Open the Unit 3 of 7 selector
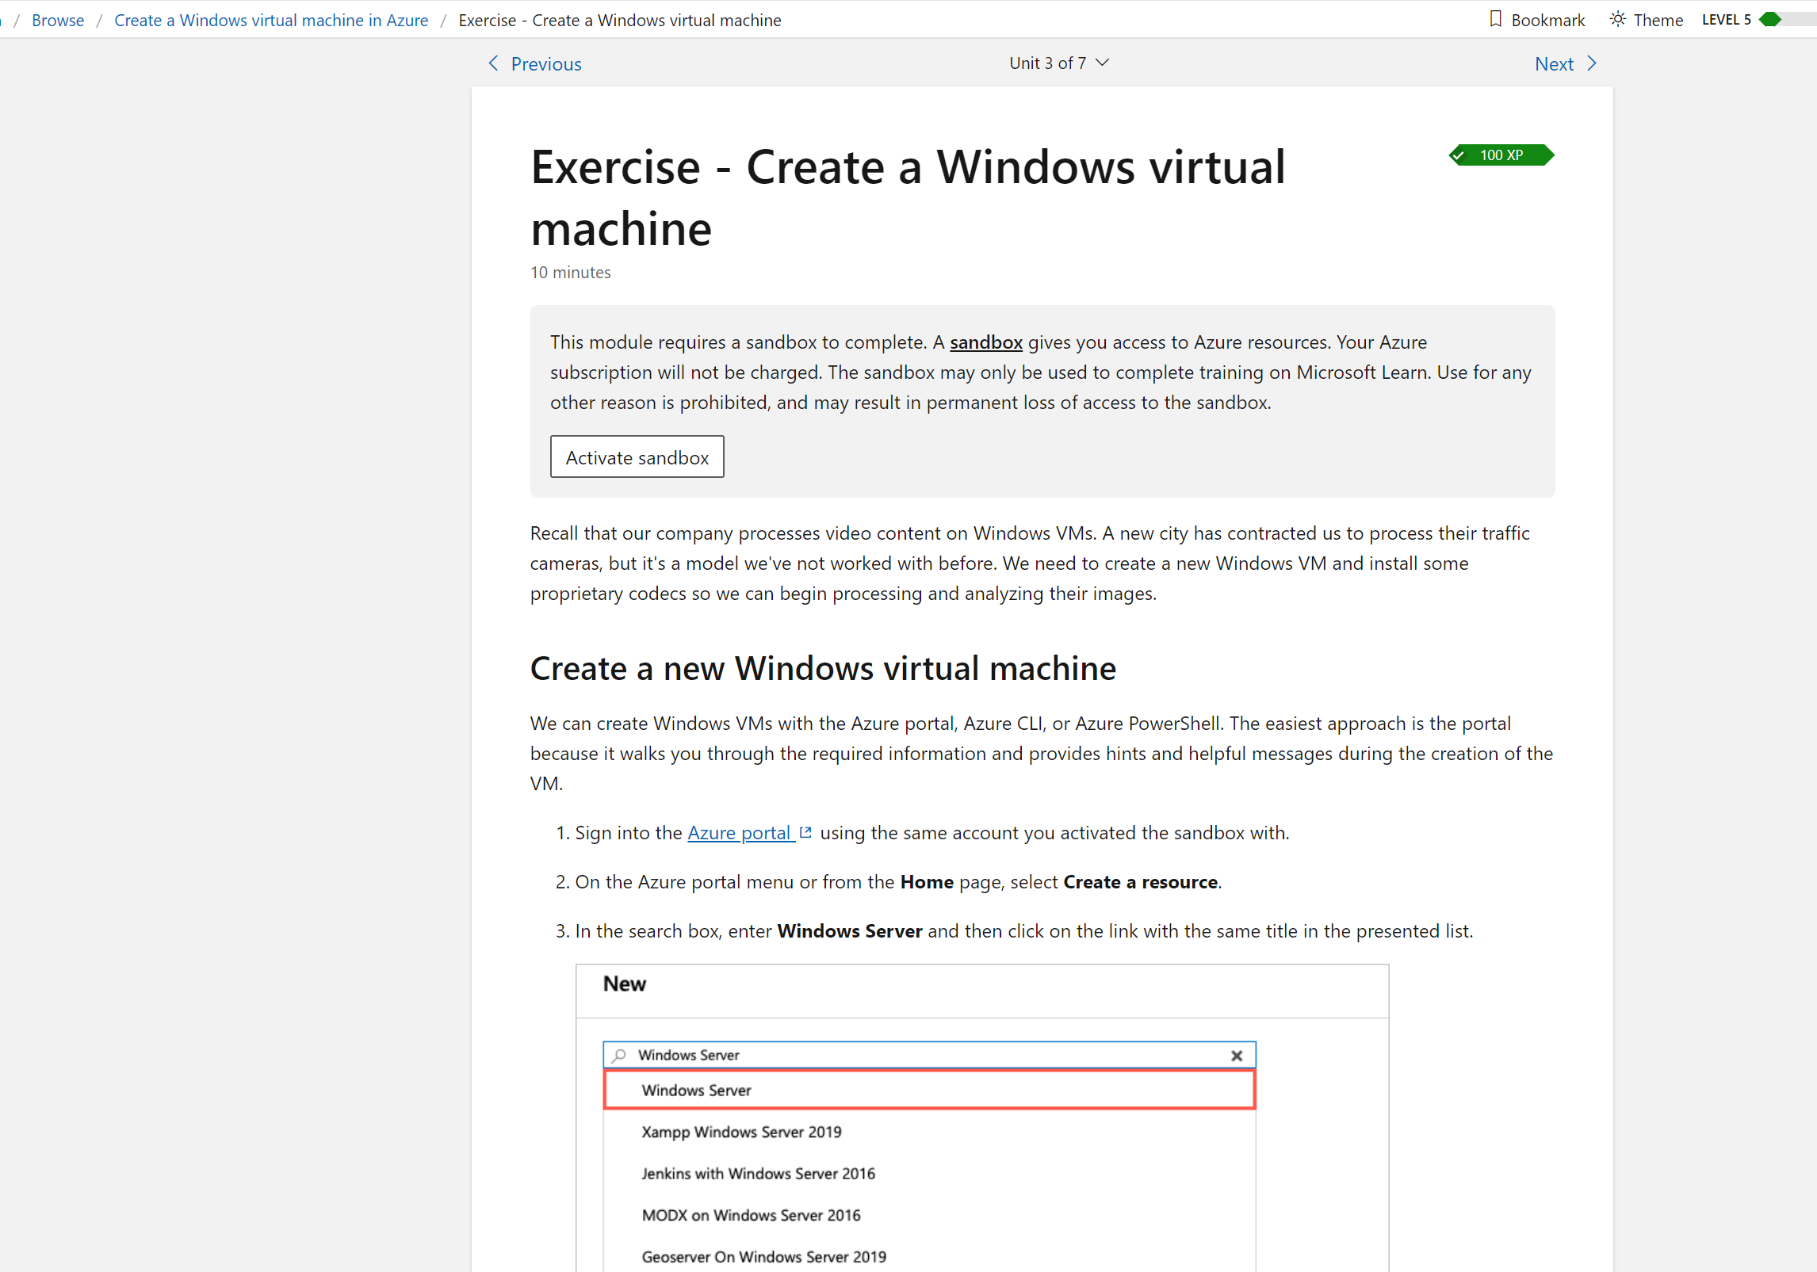Image resolution: width=1817 pixels, height=1272 pixels. click(1060, 63)
